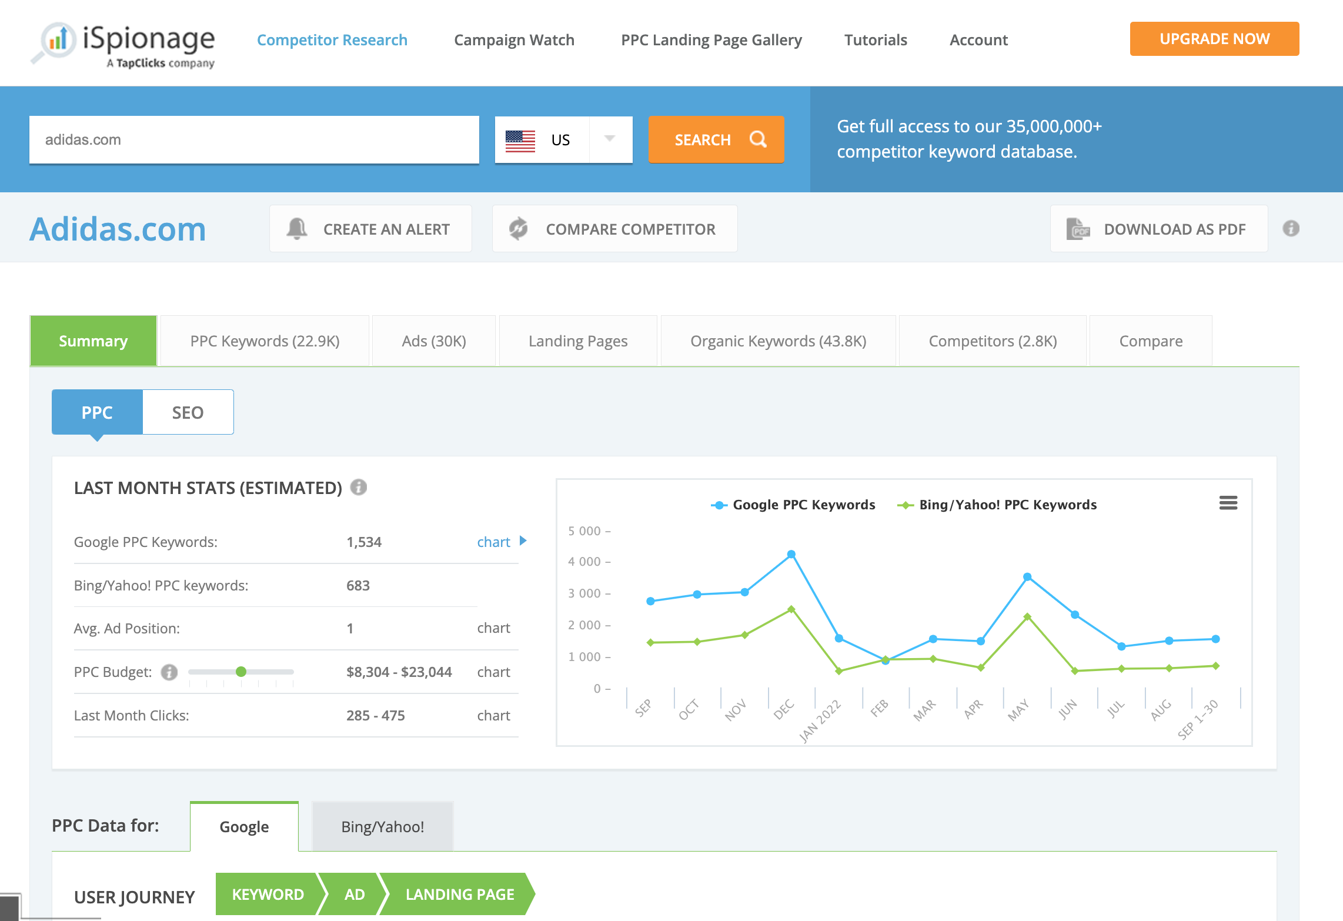Click the PDF document icon
The image size is (1343, 921).
point(1078,228)
